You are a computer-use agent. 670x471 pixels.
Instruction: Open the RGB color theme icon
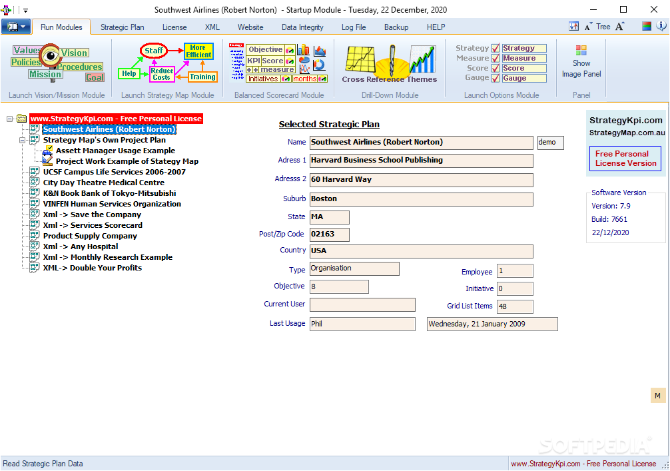click(647, 27)
